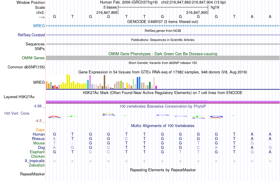Click the tall brown GTEx expression bar
280x181 pixels.
104,82
